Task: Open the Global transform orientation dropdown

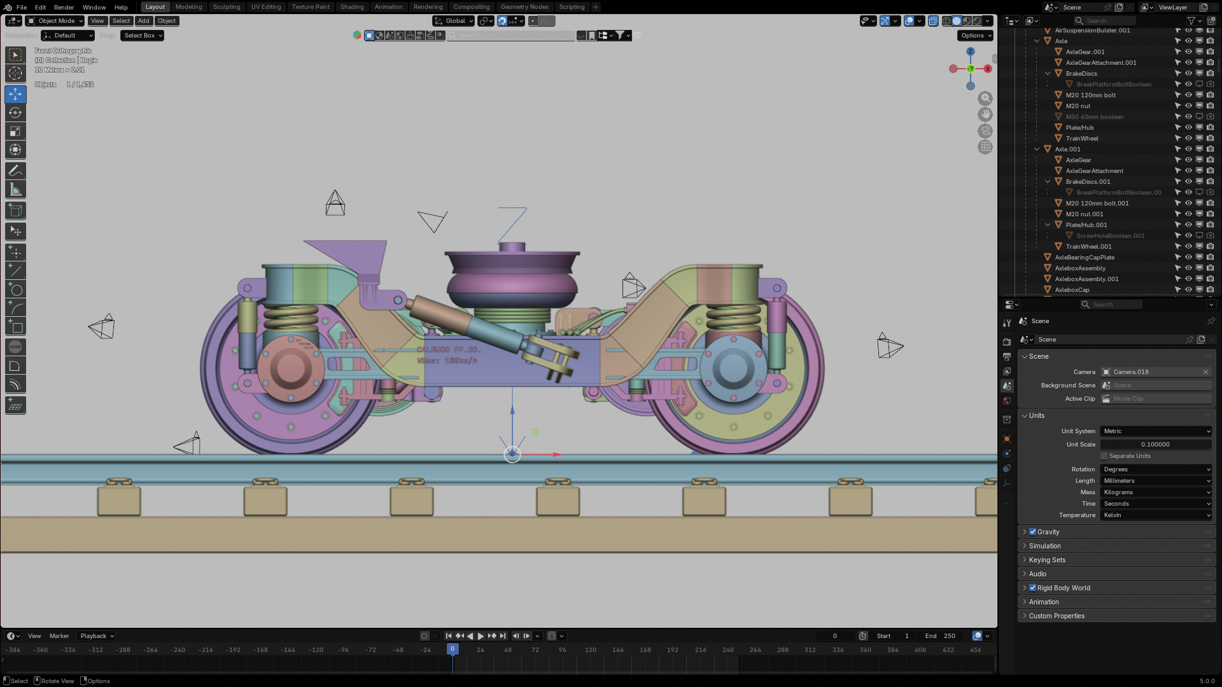Action: coord(454,21)
